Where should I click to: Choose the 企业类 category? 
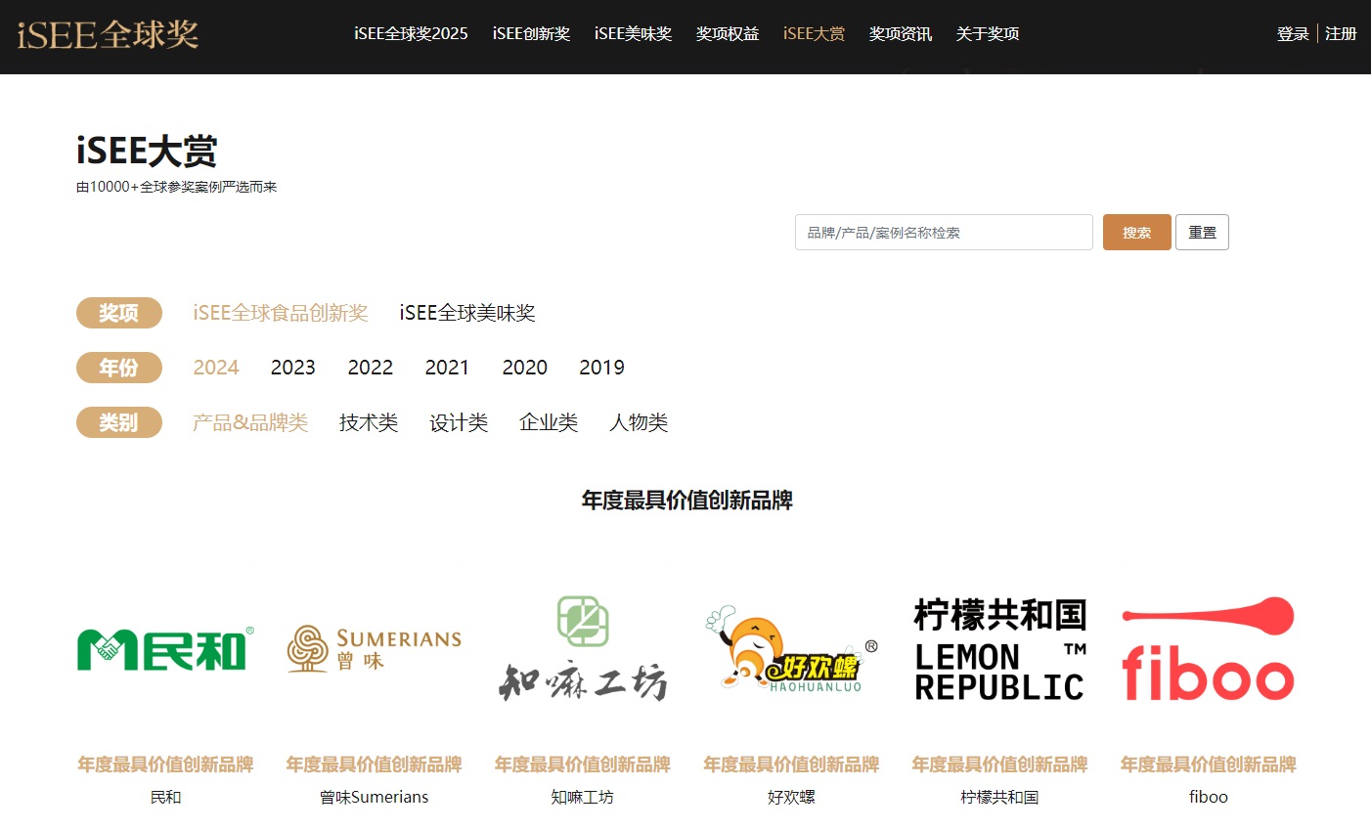coord(549,422)
